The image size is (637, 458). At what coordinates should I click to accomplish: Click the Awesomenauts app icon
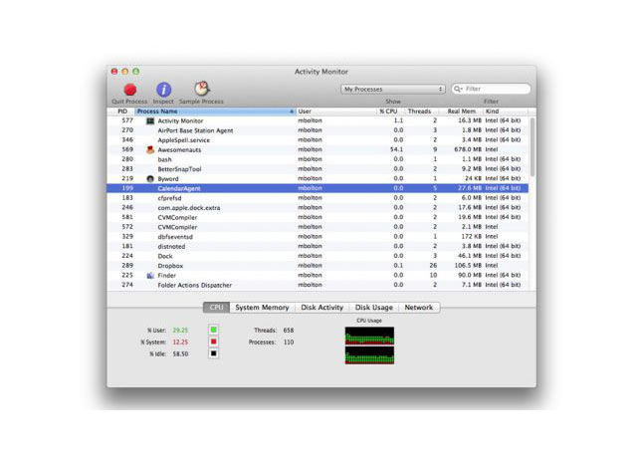[150, 149]
